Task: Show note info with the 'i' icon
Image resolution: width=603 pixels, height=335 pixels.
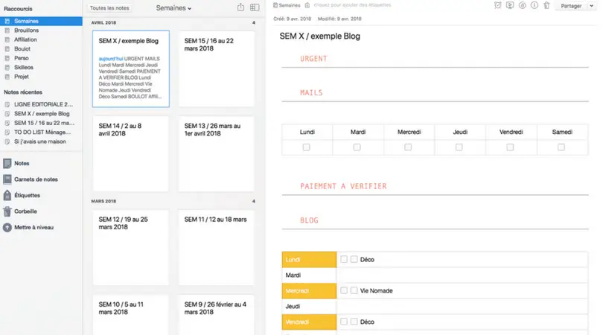Action: tap(535, 5)
